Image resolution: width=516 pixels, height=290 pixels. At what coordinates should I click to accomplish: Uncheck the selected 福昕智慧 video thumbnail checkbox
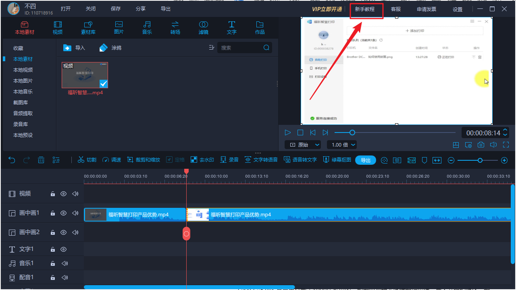tap(104, 83)
